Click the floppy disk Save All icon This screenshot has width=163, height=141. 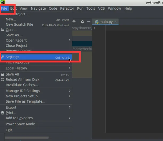(x=2, y=74)
